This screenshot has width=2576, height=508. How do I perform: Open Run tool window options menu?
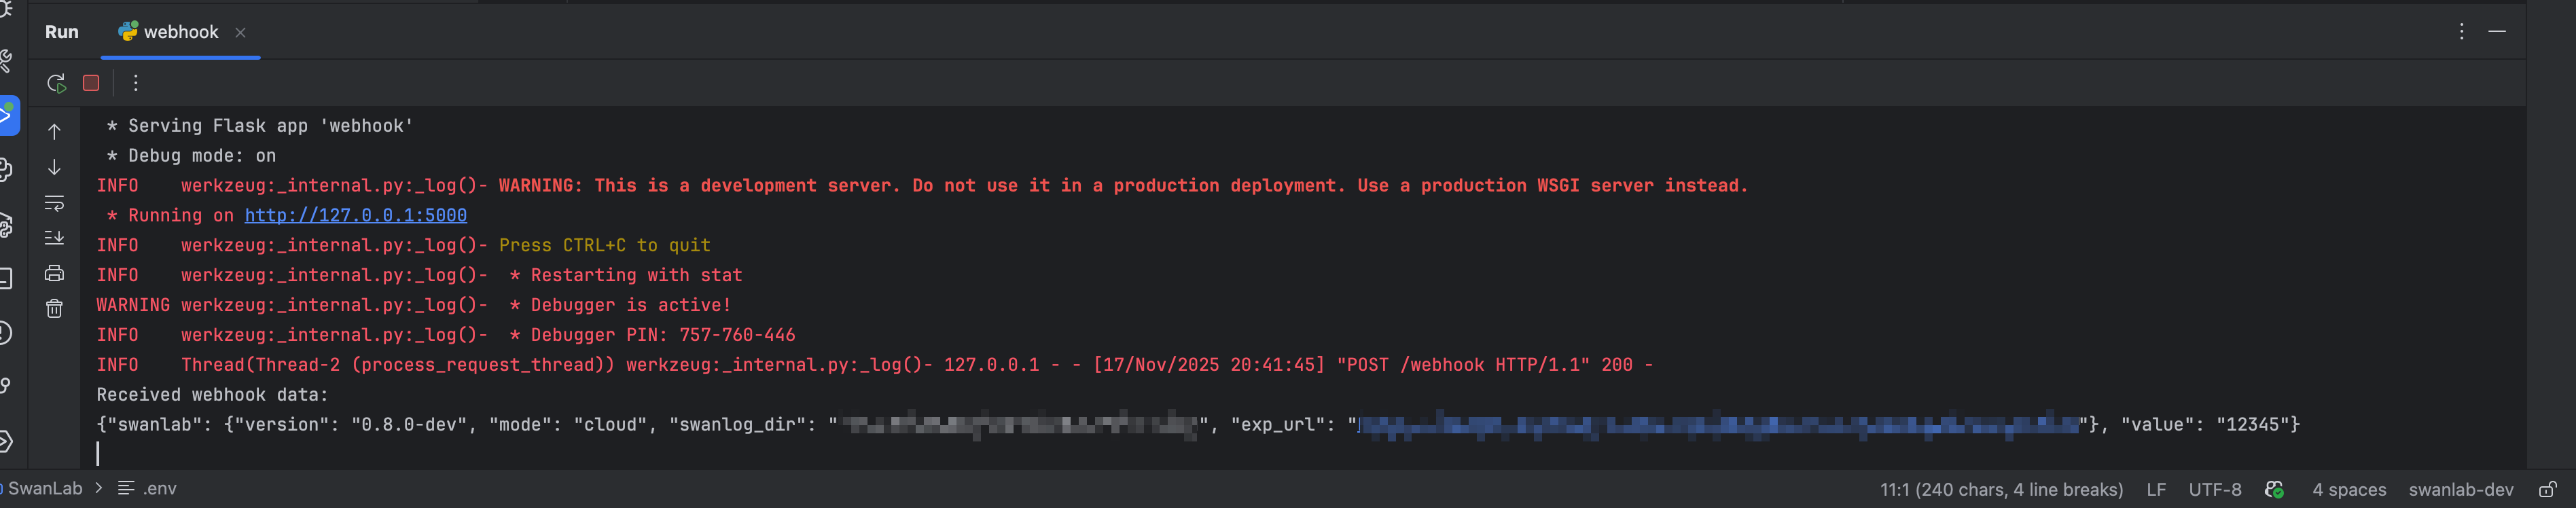point(2461,32)
